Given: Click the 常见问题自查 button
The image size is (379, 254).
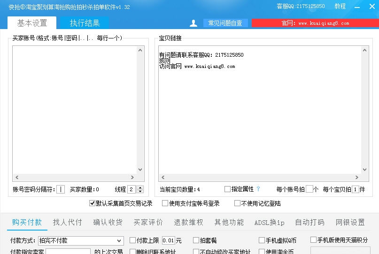Looking at the screenshot, I should tap(225, 23).
